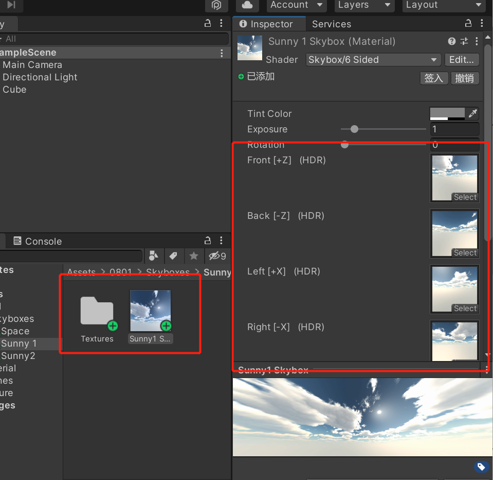The width and height of the screenshot is (493, 480).
Task: Select the Sunny2 folder in the tree
Action: [x=18, y=356]
